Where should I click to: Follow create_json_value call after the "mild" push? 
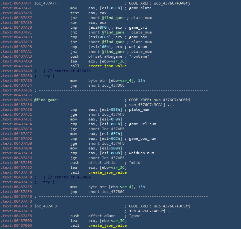point(107,172)
